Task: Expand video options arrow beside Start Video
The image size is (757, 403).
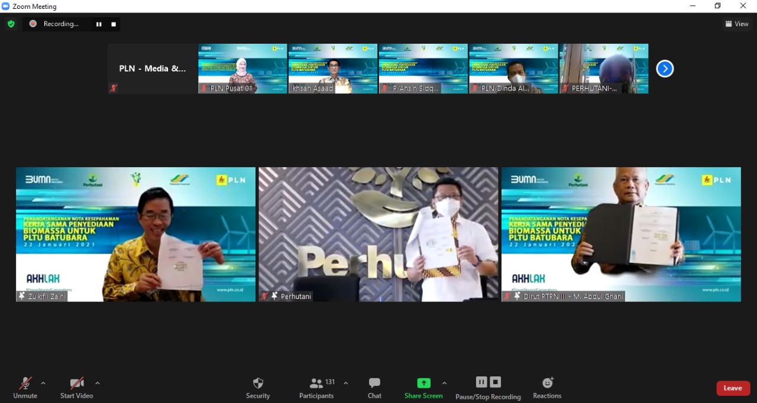Action: coord(98,383)
